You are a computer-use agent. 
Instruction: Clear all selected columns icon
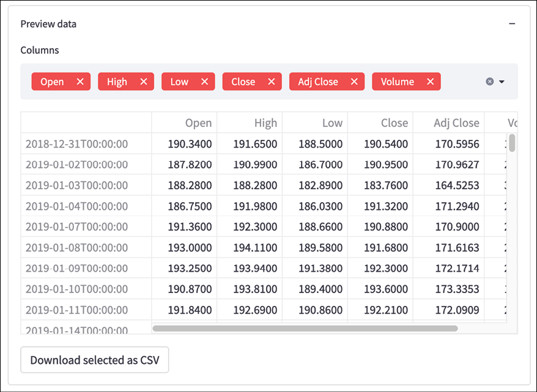tap(490, 81)
